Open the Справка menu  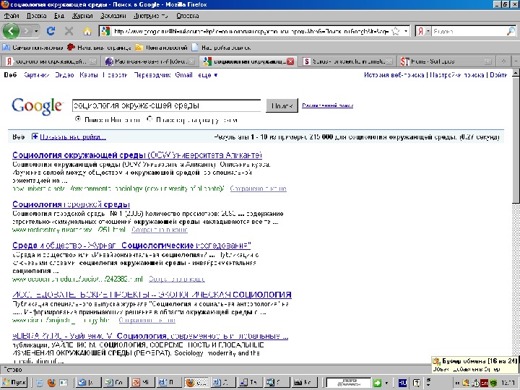tap(188, 16)
